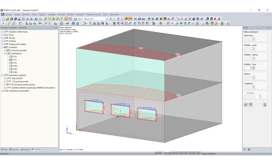Expand the Hodnoty na plochách node
The height and width of the screenshot is (164, 272).
coord(2,91)
